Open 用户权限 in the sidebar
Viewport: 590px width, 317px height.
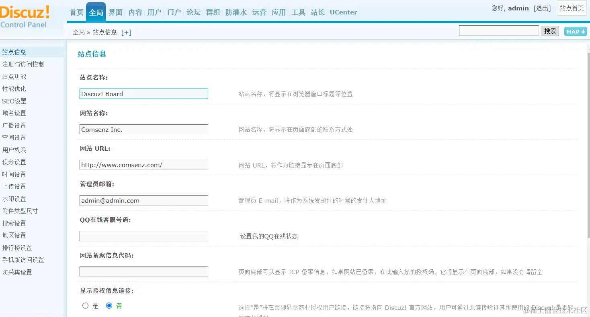click(x=14, y=150)
